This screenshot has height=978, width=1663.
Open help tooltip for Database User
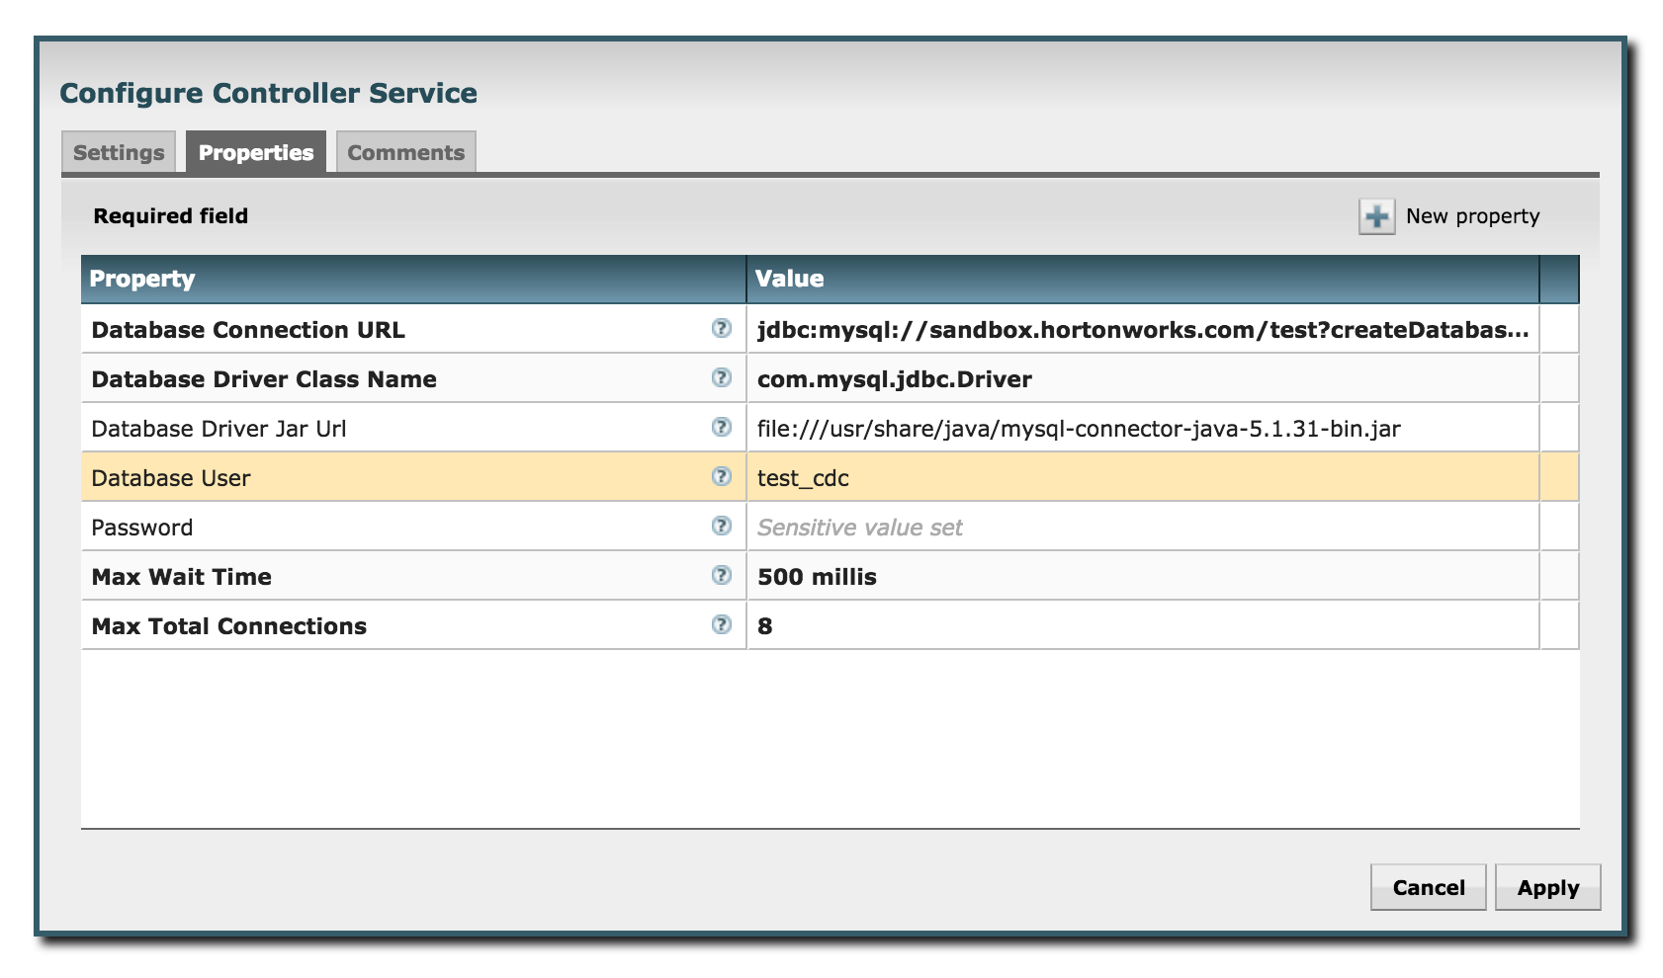(722, 478)
